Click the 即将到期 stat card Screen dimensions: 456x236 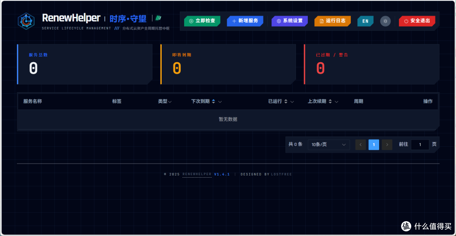point(228,64)
